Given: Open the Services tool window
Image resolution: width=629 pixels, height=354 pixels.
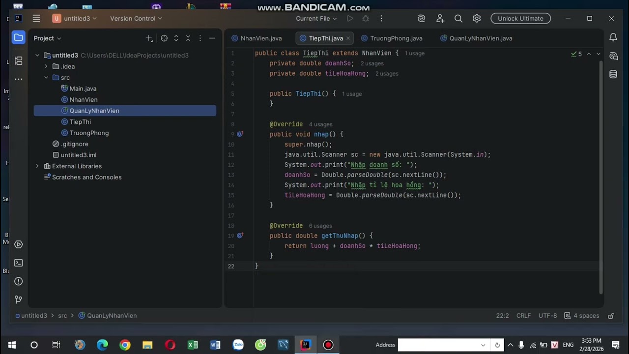Looking at the screenshot, I should [x=18, y=244].
